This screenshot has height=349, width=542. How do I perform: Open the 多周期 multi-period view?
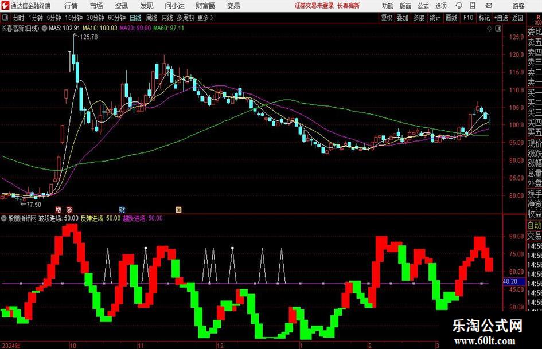(x=185, y=18)
